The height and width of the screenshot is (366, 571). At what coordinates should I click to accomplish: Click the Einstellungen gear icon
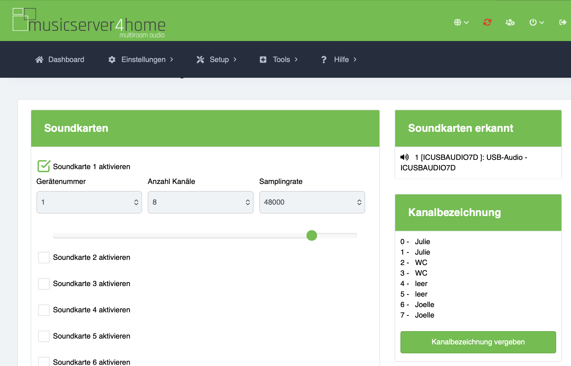112,60
